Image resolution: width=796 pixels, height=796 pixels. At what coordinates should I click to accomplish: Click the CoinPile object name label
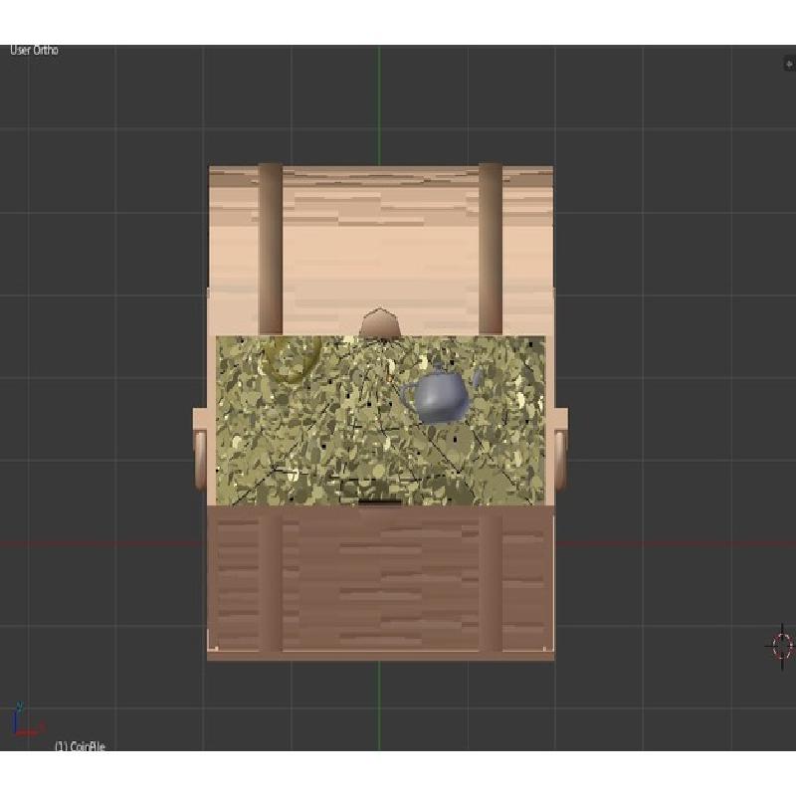(80, 746)
